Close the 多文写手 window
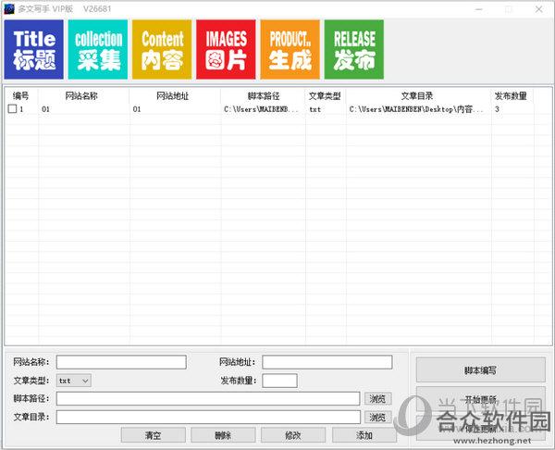 click(x=538, y=9)
